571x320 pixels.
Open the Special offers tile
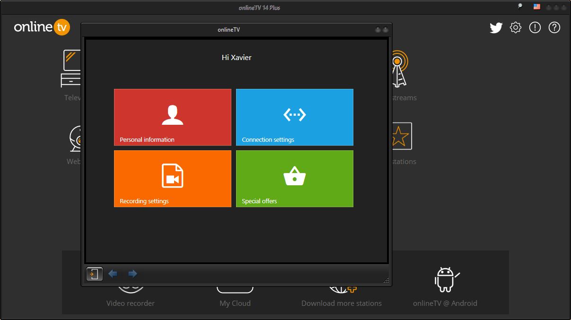(295, 179)
